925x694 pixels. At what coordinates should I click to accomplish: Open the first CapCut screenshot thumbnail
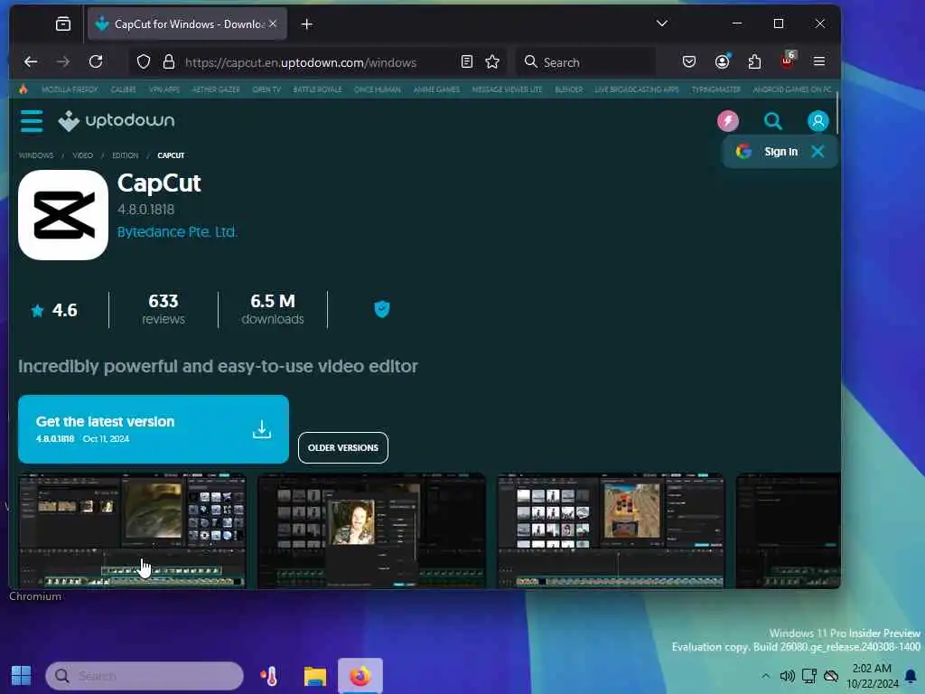tap(133, 530)
